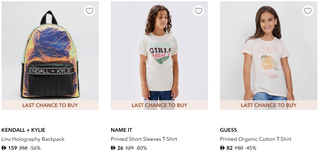Viewport: 321px width, 152px height.
Task: Open the Name It girl T-shirt photo
Action: (159, 55)
